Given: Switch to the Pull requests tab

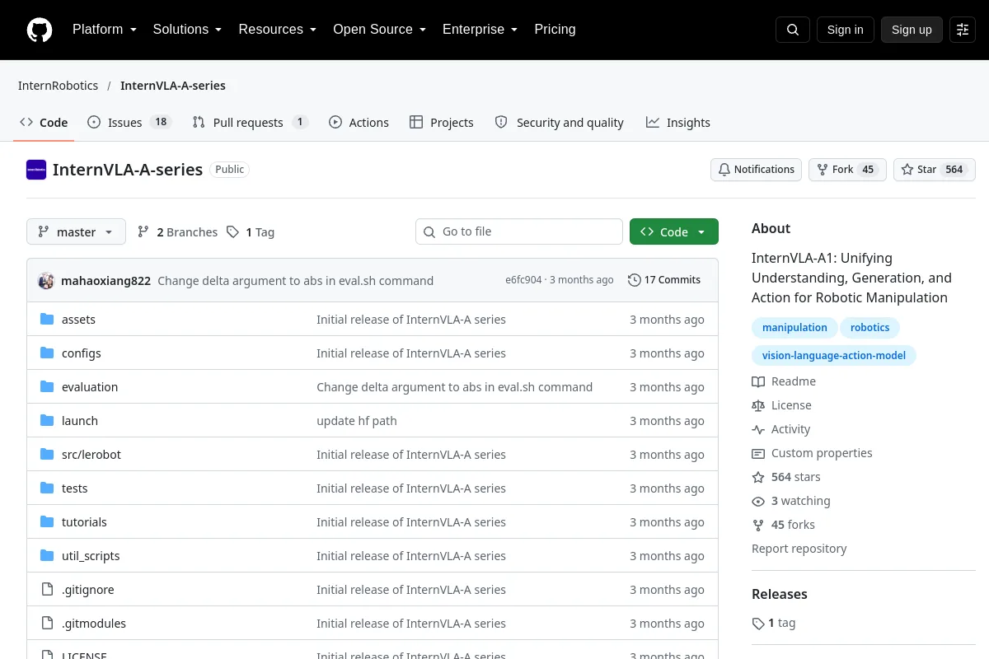Looking at the screenshot, I should point(250,123).
